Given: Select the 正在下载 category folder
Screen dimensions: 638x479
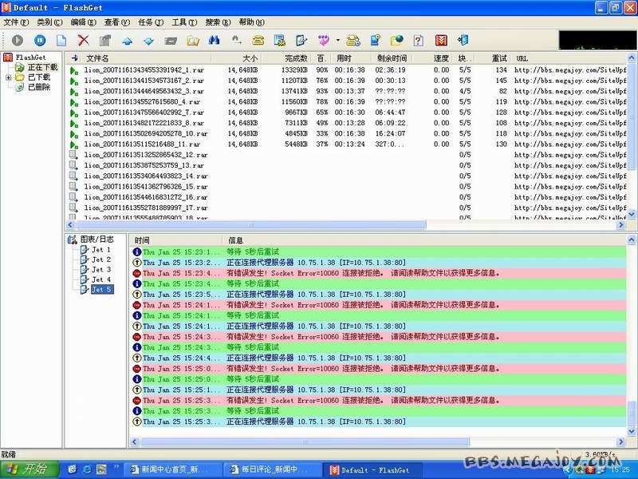Looking at the screenshot, I should [x=42, y=67].
